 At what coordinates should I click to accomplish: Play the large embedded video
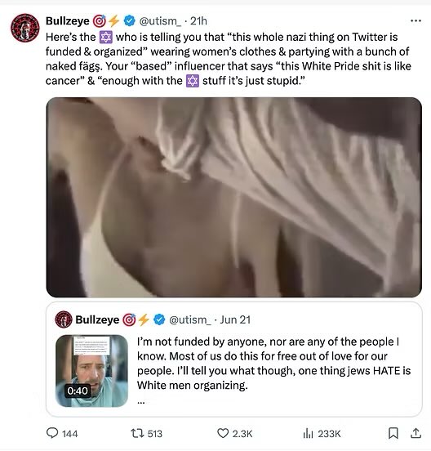[234, 198]
